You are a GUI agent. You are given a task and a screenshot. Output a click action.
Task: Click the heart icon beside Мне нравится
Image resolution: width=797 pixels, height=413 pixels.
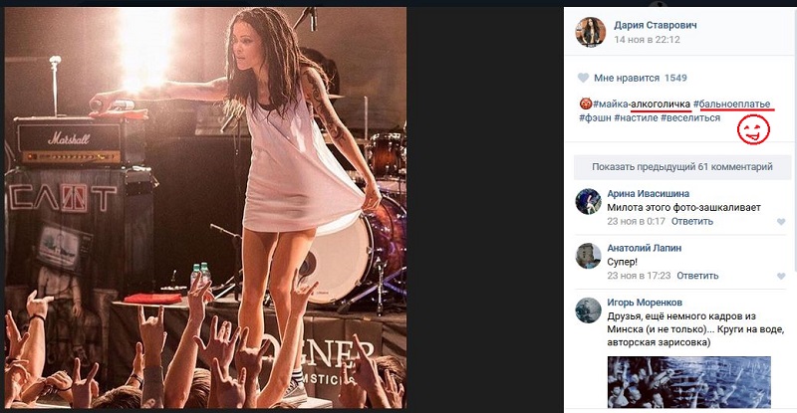(584, 78)
